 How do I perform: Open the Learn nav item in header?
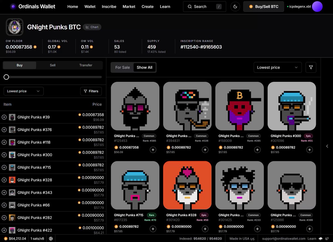[x=165, y=6]
